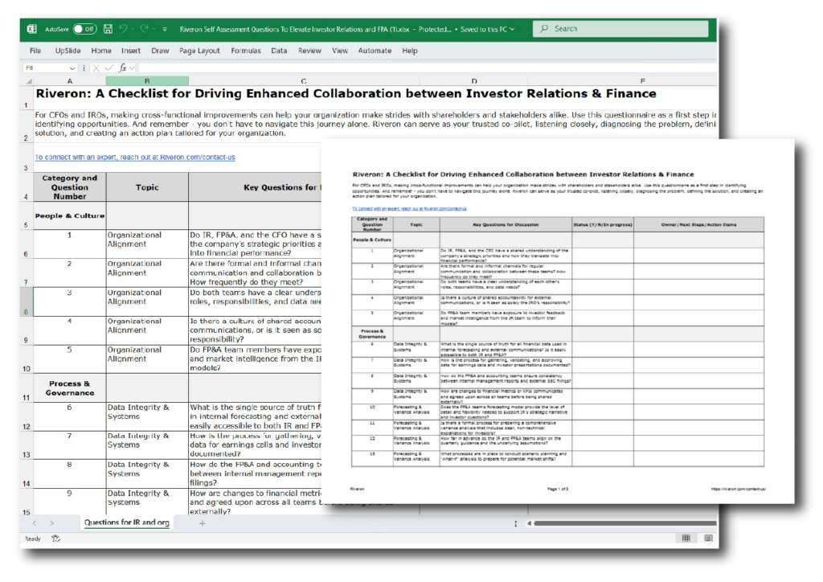Select column C header
This screenshot has height=582, width=823.
304,81
